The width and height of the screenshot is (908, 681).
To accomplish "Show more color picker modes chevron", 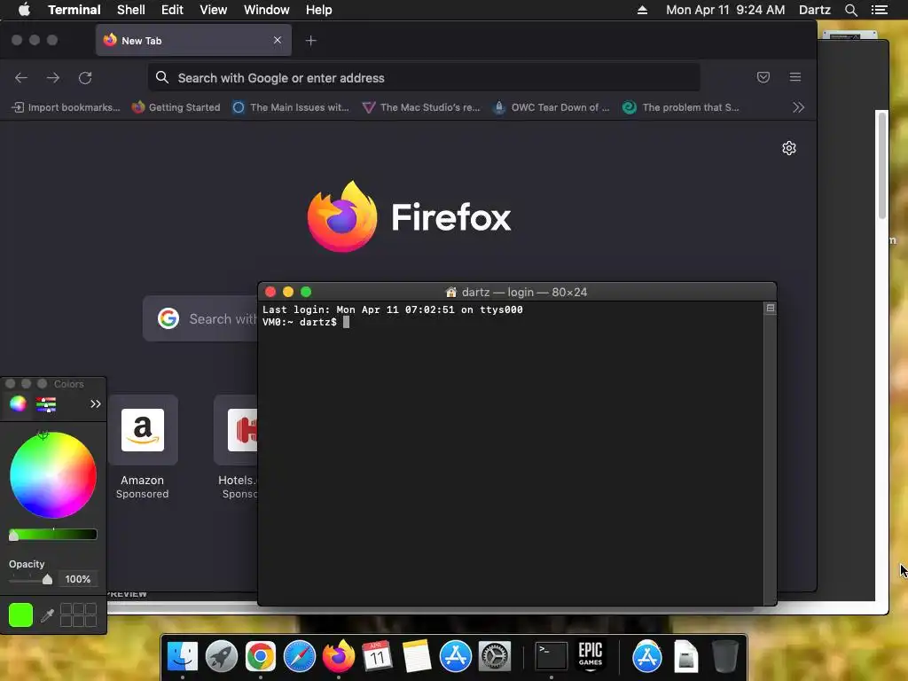I will pos(96,403).
